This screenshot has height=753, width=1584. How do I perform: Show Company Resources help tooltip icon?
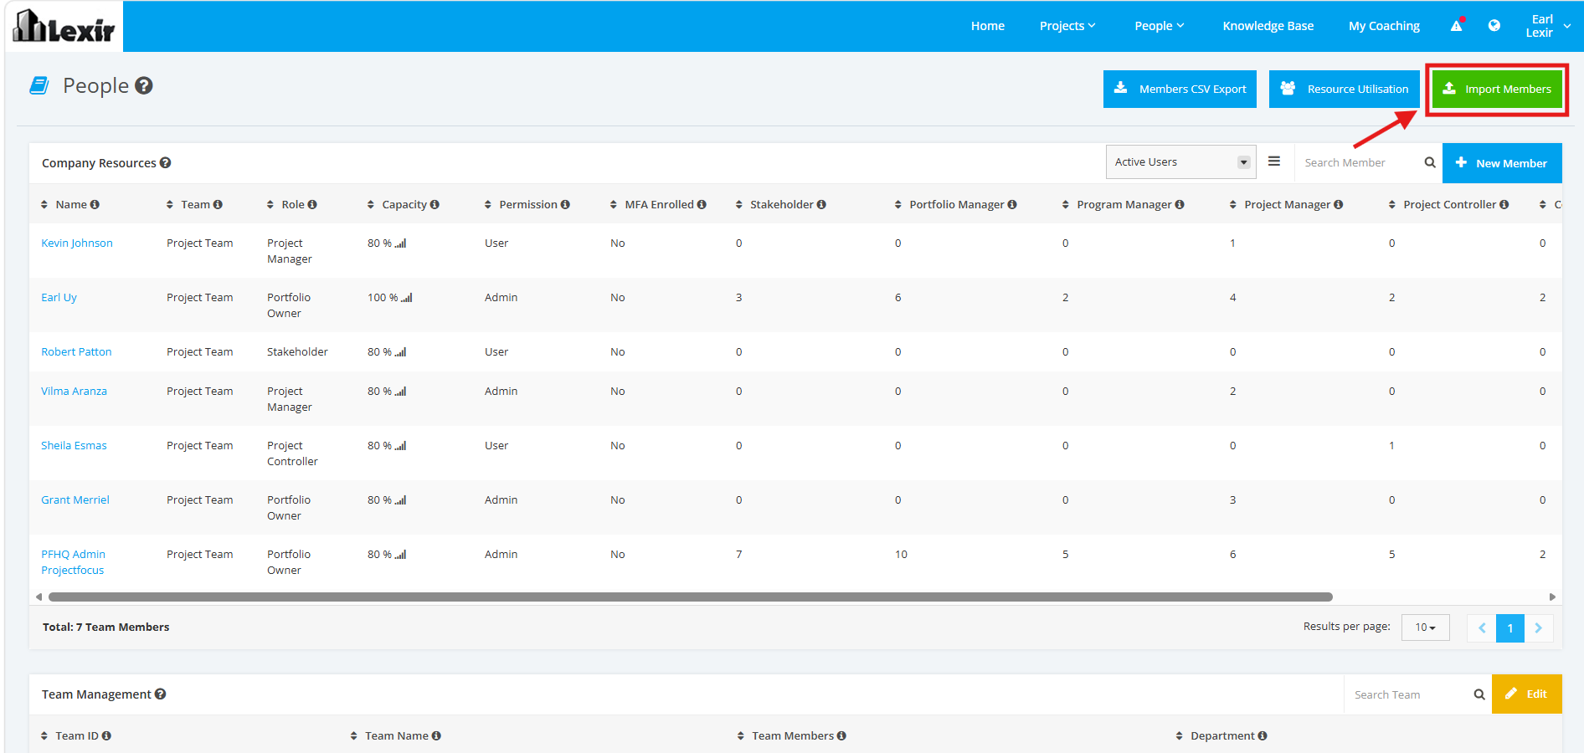[x=166, y=163]
